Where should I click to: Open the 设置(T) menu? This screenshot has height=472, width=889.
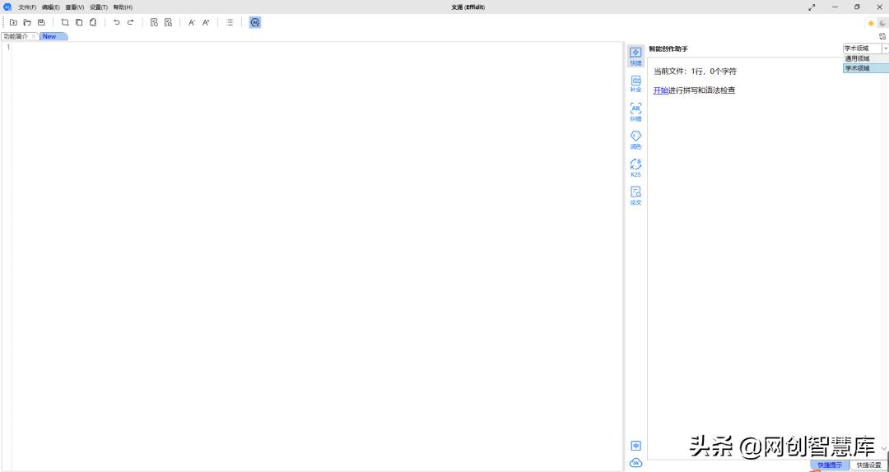99,7
